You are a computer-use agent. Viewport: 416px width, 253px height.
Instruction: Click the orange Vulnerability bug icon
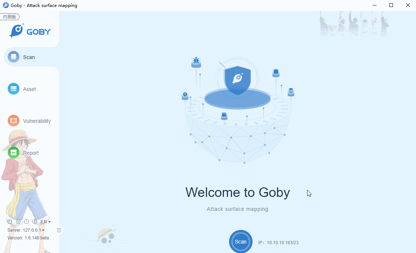(14, 121)
